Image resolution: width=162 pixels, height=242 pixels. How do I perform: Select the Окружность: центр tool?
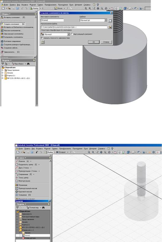coord(26,165)
